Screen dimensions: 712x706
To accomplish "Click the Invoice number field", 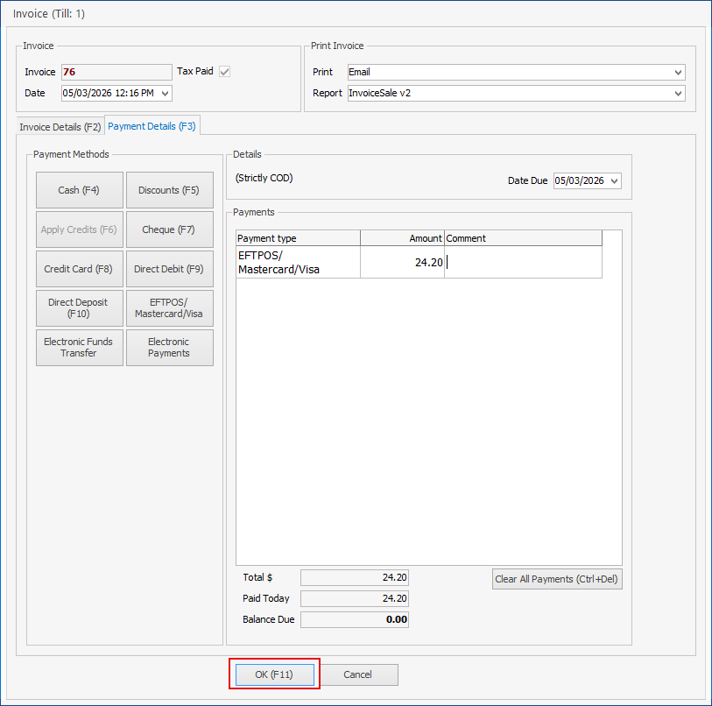I will coord(116,72).
